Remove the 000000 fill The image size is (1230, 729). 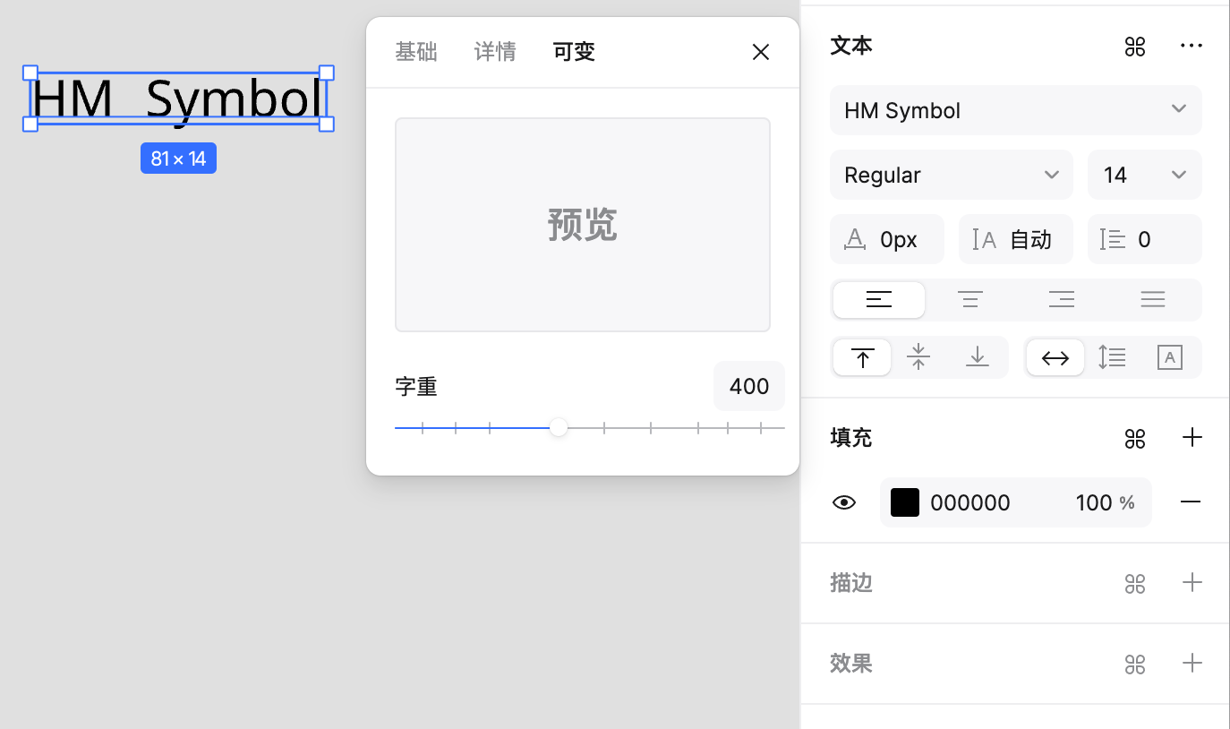pyautogui.click(x=1191, y=502)
